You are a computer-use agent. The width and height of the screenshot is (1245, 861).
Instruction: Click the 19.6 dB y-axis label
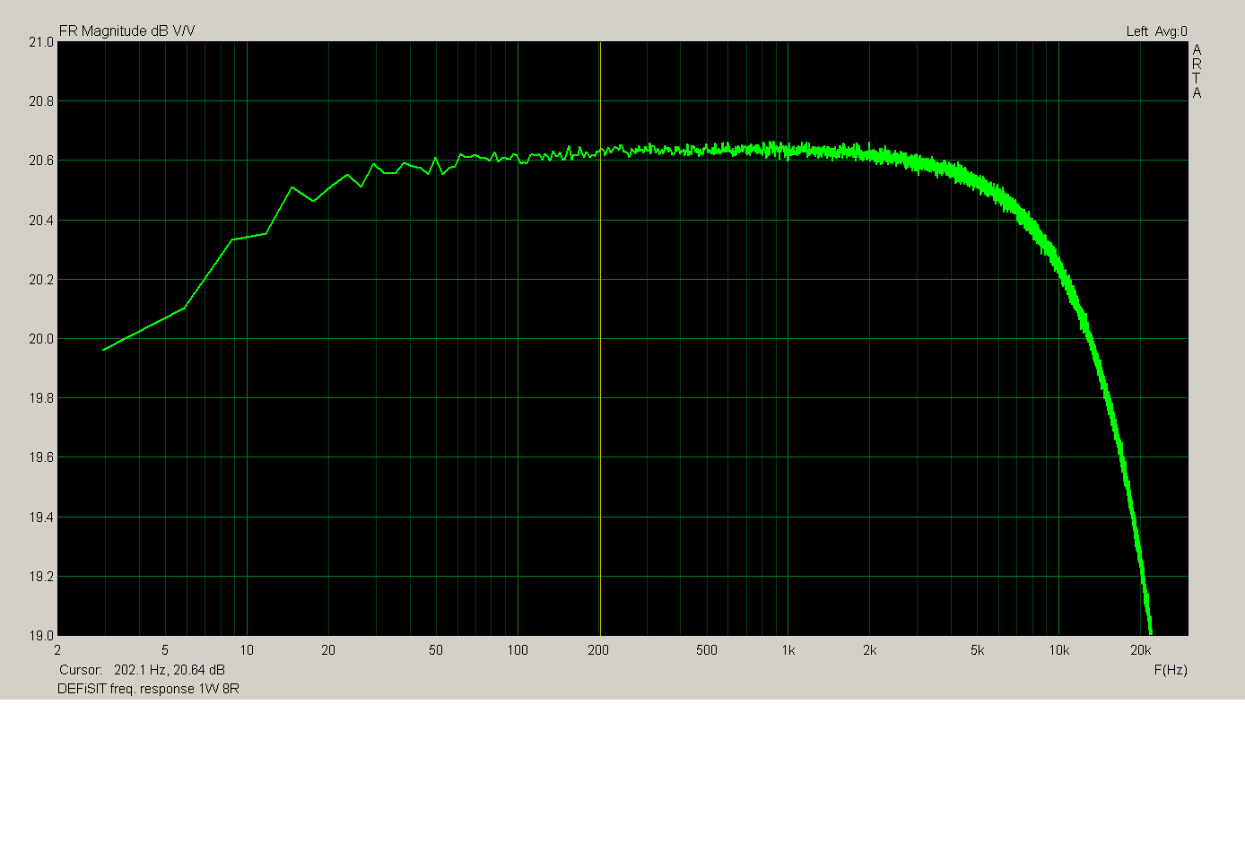click(x=41, y=457)
